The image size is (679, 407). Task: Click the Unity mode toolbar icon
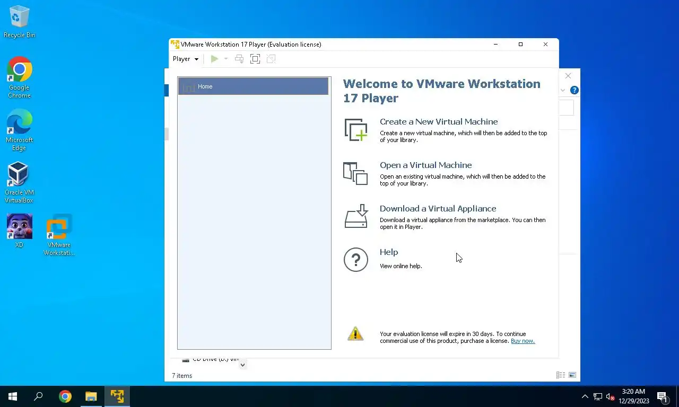[x=271, y=59]
